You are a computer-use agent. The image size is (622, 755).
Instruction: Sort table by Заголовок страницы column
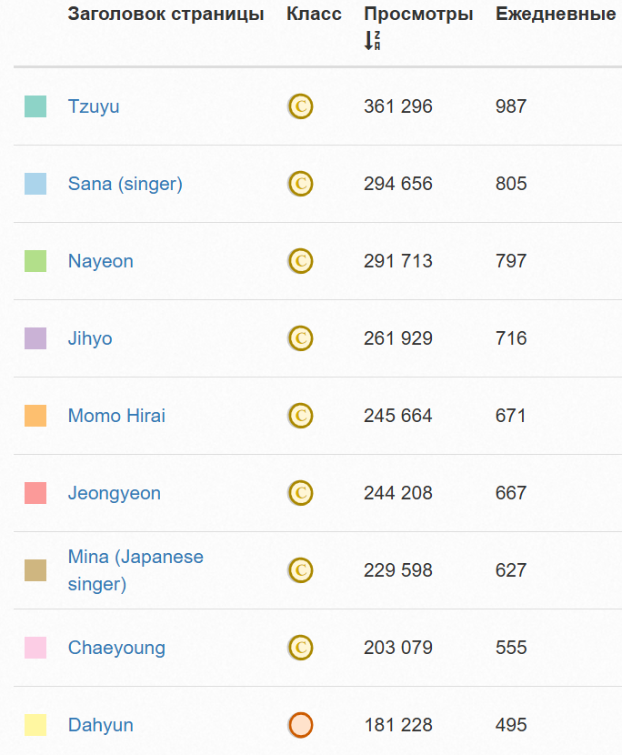[x=166, y=14]
